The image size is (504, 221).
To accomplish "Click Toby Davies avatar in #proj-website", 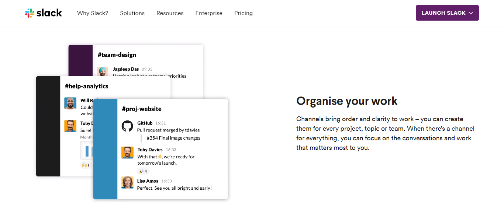I will tap(127, 152).
